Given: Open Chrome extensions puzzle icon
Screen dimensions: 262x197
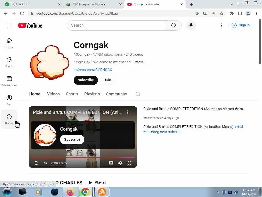Looking at the screenshot, I should click(x=232, y=13).
